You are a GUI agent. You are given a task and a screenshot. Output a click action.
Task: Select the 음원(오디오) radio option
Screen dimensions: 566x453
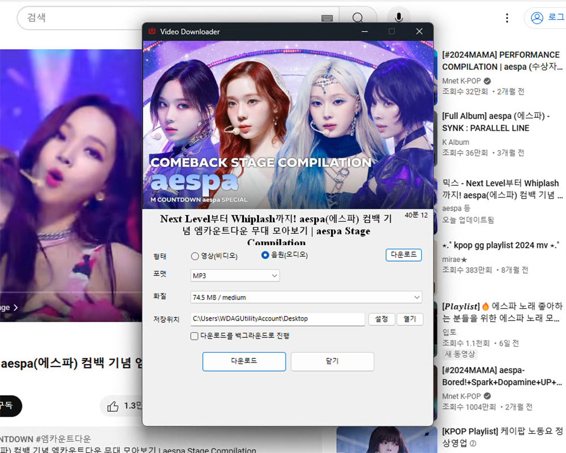tap(265, 255)
